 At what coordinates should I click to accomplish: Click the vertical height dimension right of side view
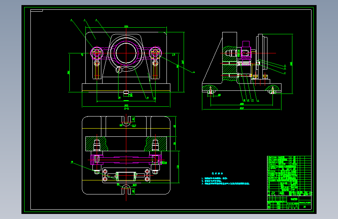[x=292, y=64]
